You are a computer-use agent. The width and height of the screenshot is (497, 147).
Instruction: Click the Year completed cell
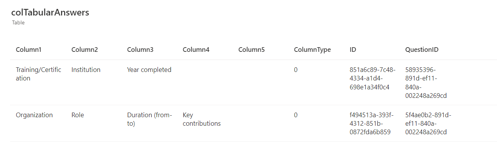tap(149, 70)
